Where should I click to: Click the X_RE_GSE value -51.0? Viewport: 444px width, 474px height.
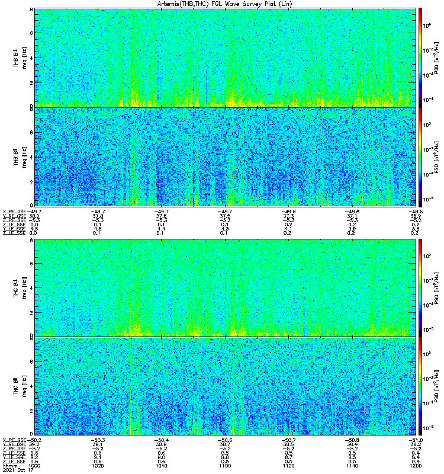[416, 440]
